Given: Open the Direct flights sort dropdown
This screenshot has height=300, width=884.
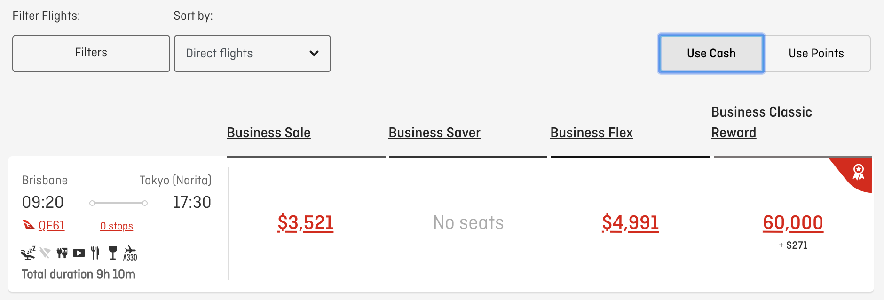Looking at the screenshot, I should pos(253,53).
